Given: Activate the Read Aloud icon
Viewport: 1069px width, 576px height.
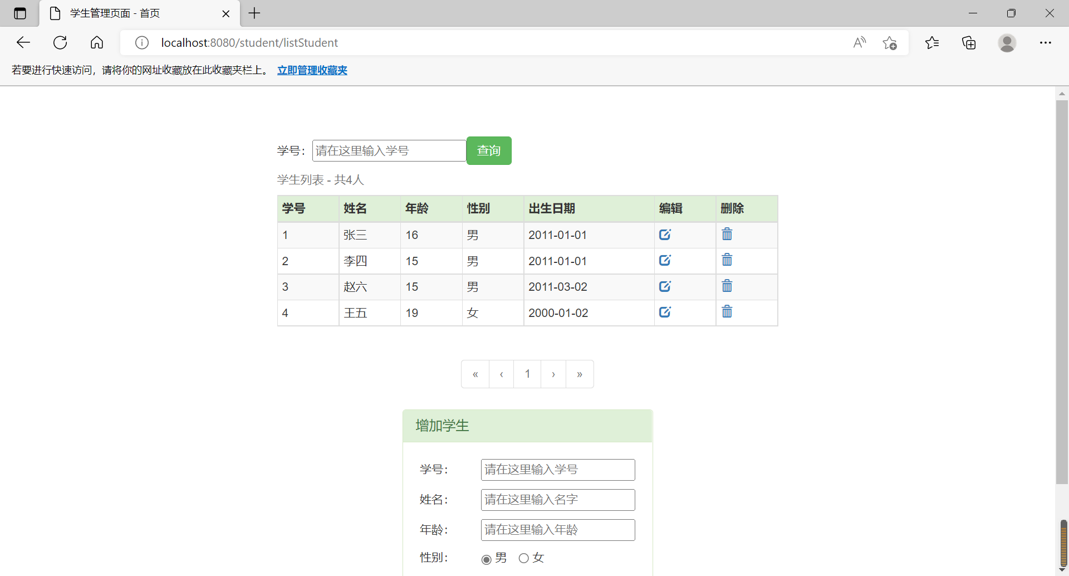Looking at the screenshot, I should (x=859, y=42).
